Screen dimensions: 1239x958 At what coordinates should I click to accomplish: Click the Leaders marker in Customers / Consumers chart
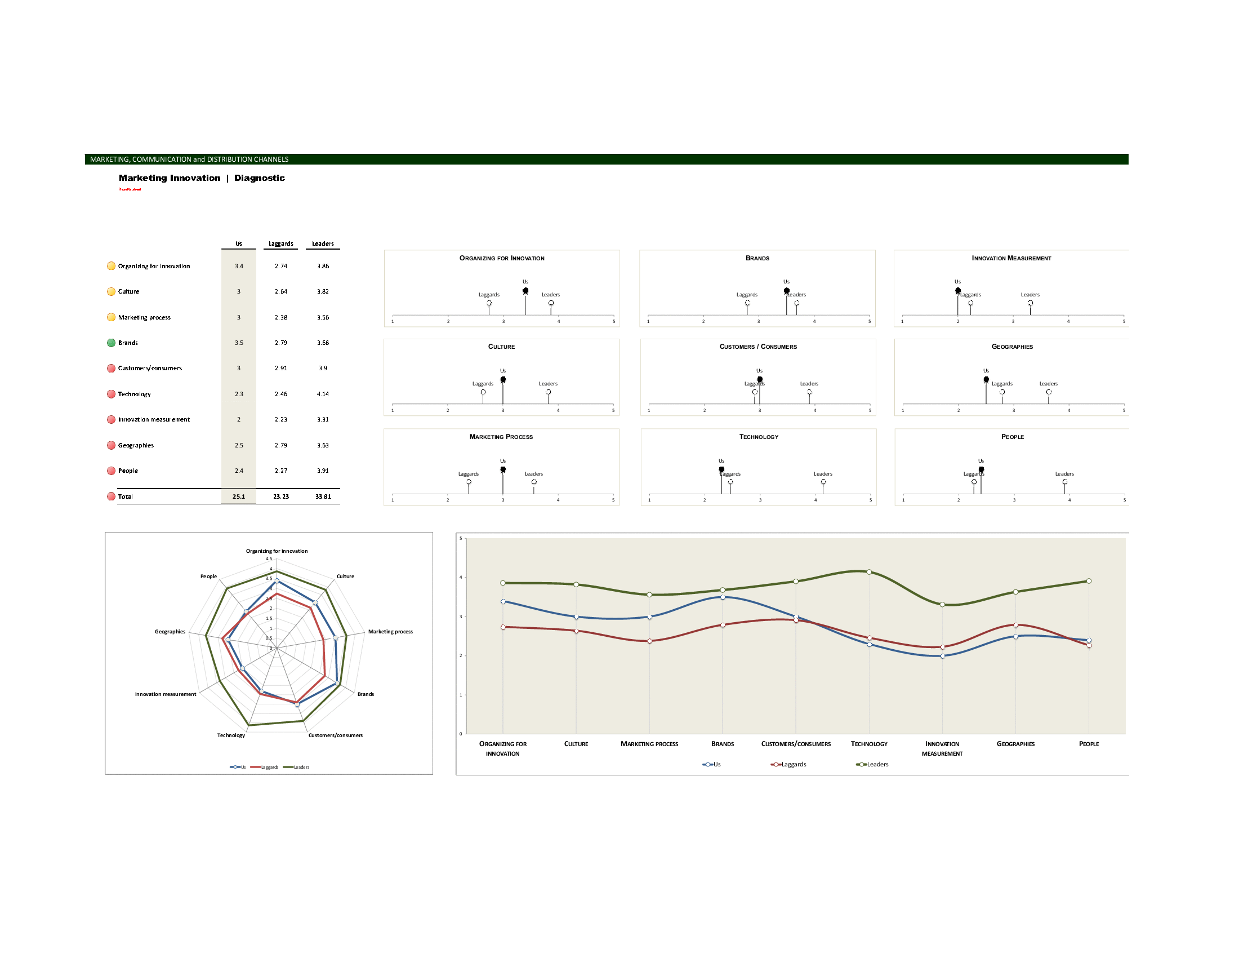[x=809, y=392]
